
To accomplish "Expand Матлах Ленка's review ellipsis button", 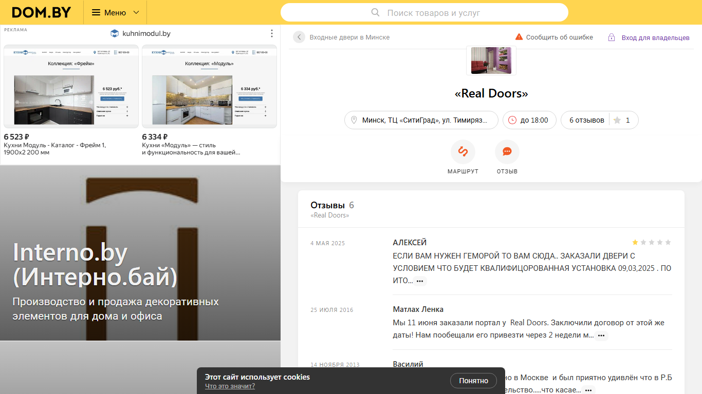I will pos(601,336).
